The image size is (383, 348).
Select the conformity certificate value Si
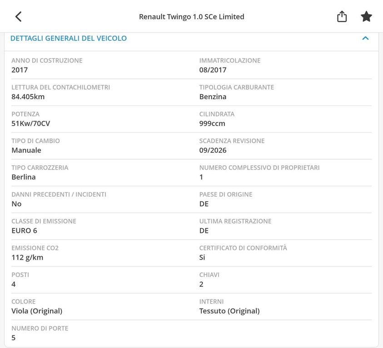tap(202, 257)
